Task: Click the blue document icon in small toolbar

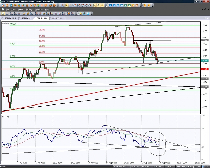Action: (x=84, y=13)
